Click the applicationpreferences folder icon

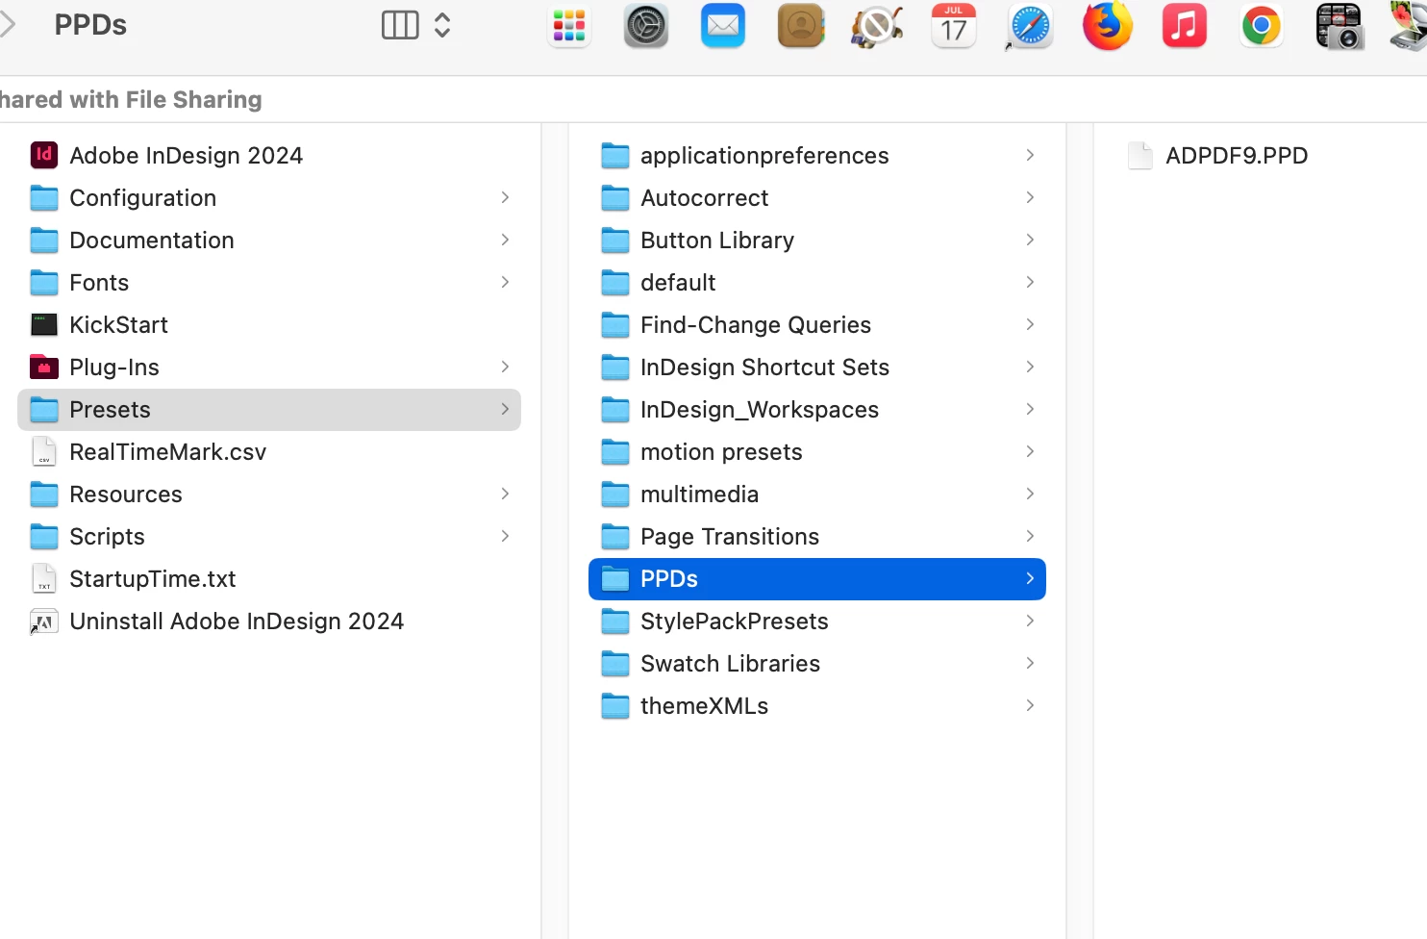615,155
